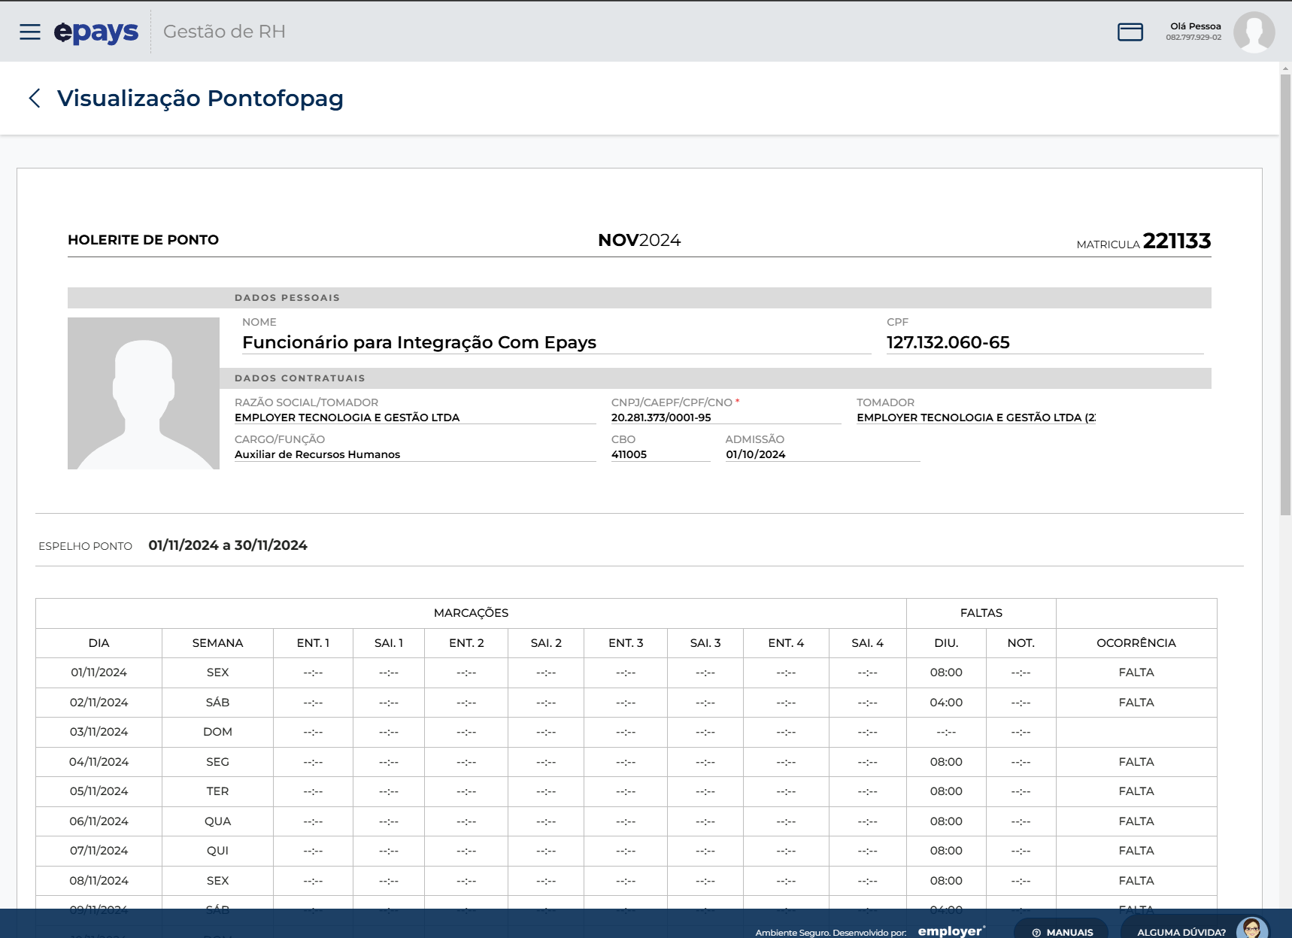This screenshot has height=938, width=1292.
Task: Click the employee photo placeholder
Action: (x=144, y=393)
